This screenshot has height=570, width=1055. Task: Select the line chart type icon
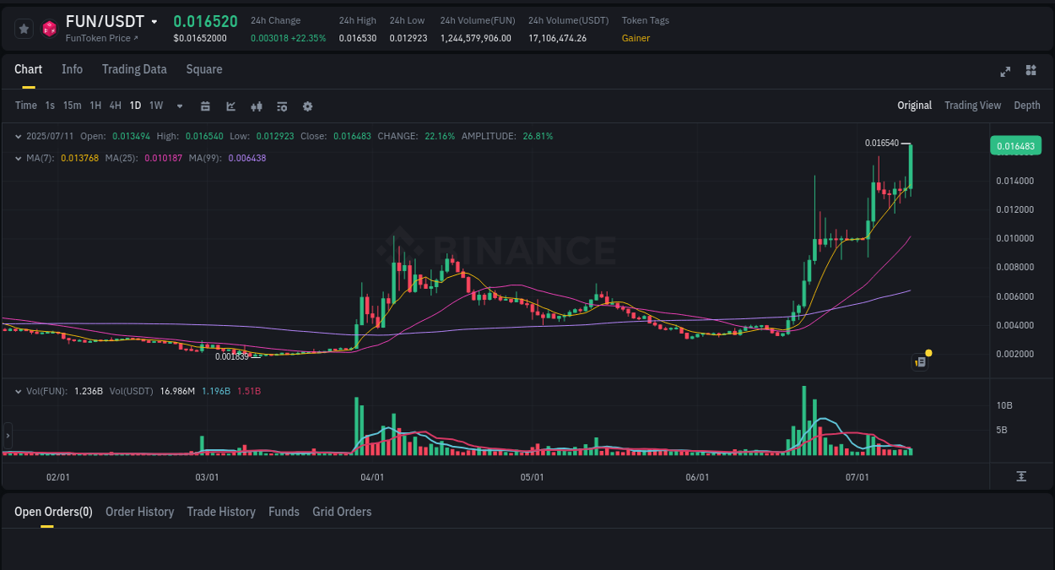230,106
